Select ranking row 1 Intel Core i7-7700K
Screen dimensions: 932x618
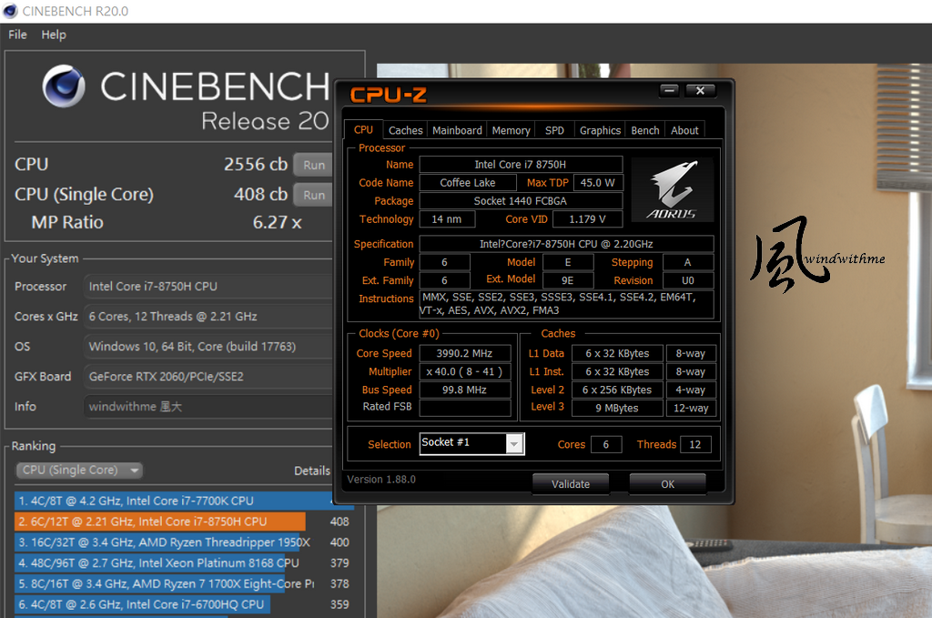(x=183, y=501)
